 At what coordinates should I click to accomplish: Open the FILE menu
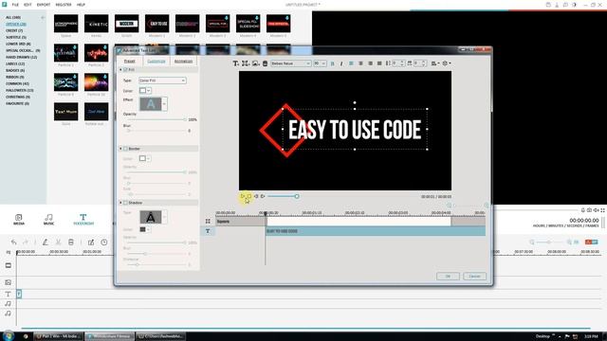15,5
